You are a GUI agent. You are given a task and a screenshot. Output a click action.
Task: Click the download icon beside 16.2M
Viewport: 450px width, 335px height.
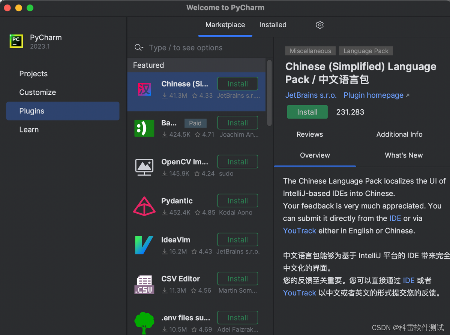pyautogui.click(x=165, y=252)
